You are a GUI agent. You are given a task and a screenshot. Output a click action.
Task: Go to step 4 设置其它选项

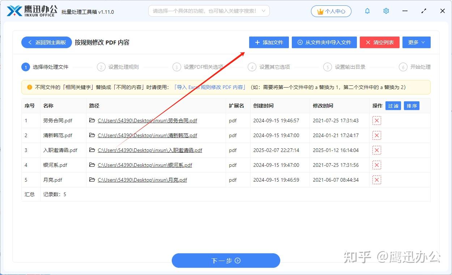click(x=269, y=67)
